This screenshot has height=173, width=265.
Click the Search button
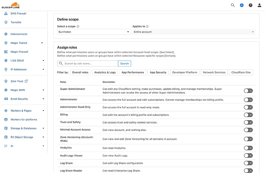tap(124, 64)
